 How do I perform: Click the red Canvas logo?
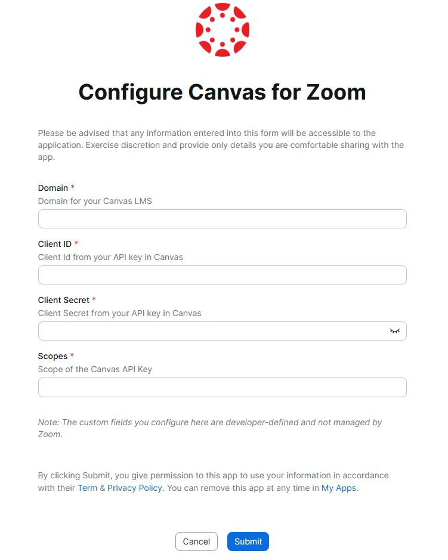tap(222, 30)
